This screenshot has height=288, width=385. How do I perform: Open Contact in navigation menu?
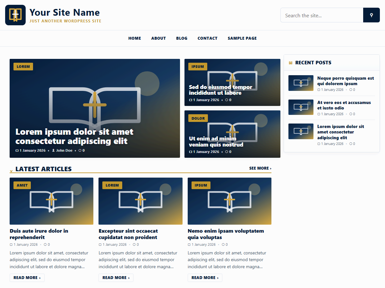pyautogui.click(x=208, y=38)
